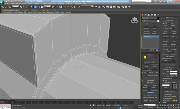The image size is (180, 109).
Task: Toggle the Isoline Display checkbox
Action: coord(163,99)
